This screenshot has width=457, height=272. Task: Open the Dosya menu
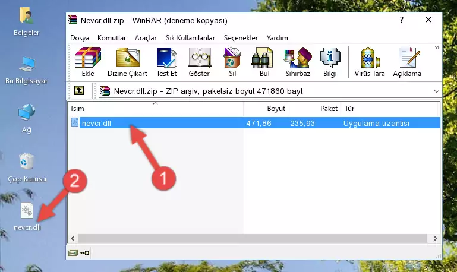[x=80, y=38]
